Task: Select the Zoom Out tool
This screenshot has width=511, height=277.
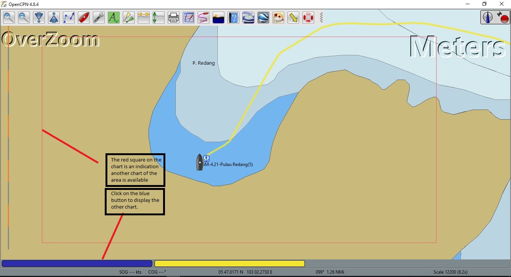Action: pos(24,17)
